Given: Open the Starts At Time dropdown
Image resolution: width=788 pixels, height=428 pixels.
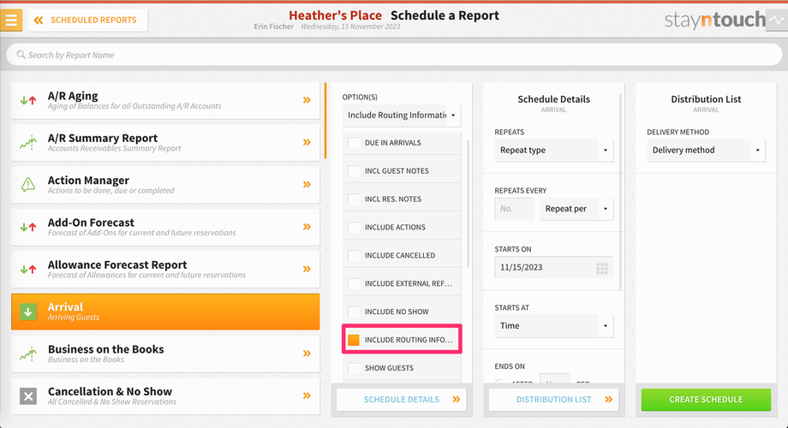Looking at the screenshot, I should point(554,326).
